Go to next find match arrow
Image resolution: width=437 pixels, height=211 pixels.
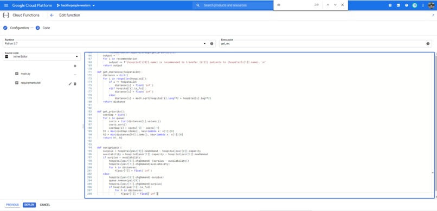[x=335, y=5]
